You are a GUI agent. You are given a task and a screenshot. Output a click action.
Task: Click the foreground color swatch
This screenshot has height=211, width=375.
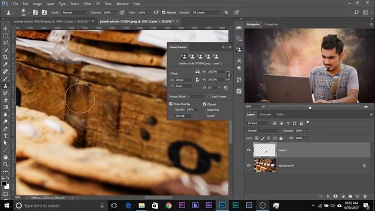click(4, 183)
